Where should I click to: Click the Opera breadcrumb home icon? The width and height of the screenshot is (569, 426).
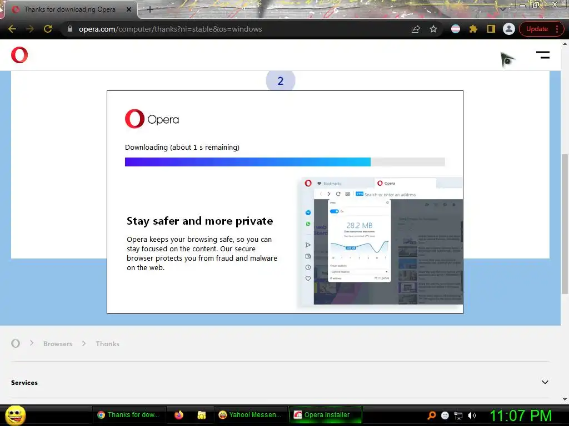(x=16, y=343)
